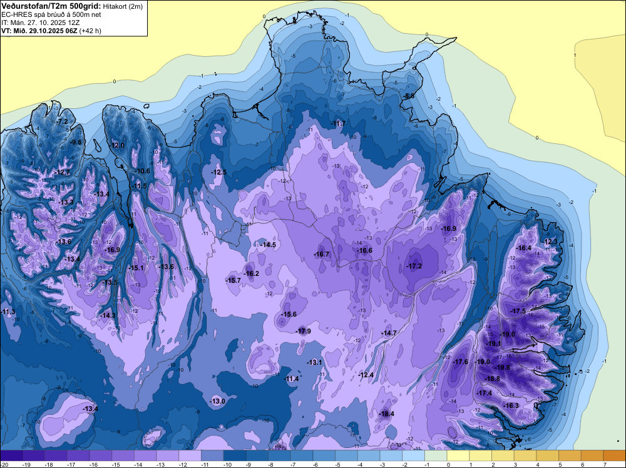Click the -16.4 temperature value
This screenshot has height=468, width=626.
523,248
